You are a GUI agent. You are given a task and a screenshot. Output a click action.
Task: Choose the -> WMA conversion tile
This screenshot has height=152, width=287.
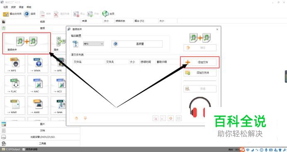[38, 64]
